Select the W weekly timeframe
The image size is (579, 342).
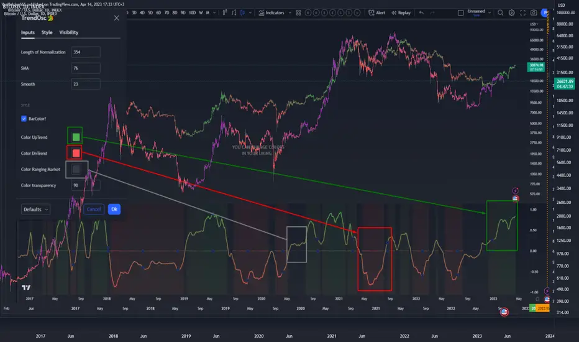click(201, 13)
